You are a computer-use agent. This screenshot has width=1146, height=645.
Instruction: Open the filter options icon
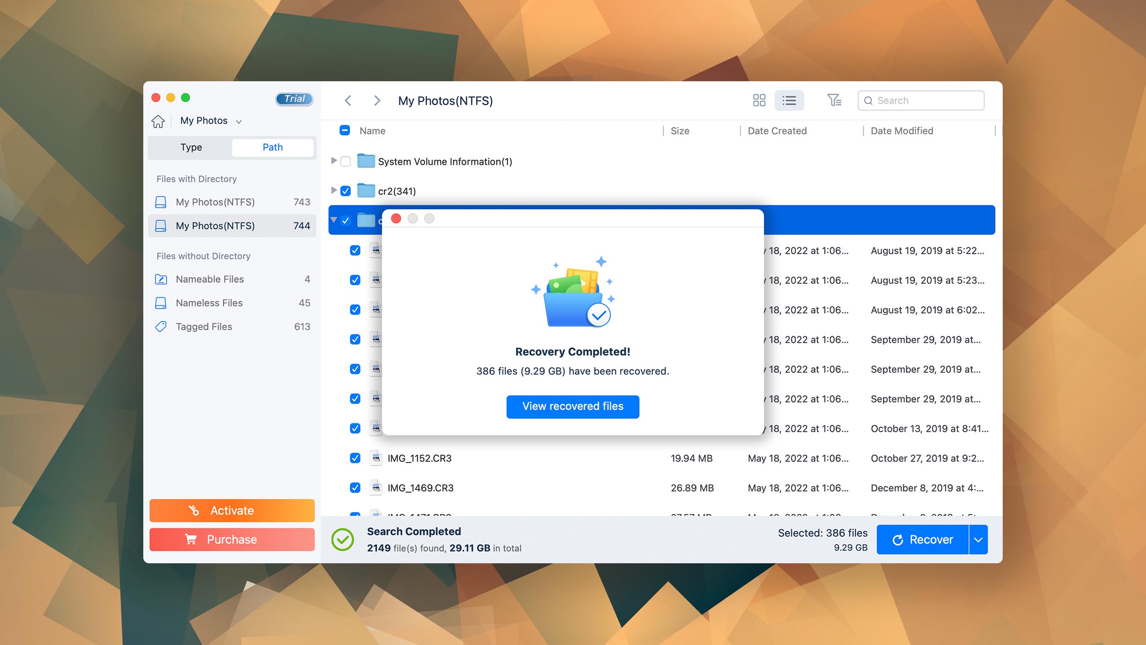click(834, 100)
